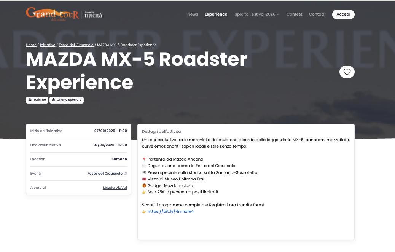The image size is (395, 252).
Task: Click the line Solo 25€ a persona
Action: click(180, 192)
